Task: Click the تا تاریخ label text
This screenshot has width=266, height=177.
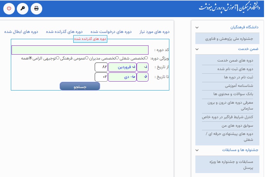Action: point(162,77)
